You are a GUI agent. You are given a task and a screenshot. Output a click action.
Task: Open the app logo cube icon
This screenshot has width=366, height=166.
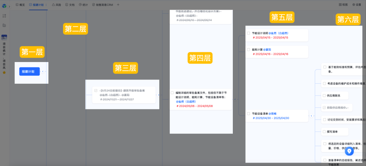pos(4,5)
